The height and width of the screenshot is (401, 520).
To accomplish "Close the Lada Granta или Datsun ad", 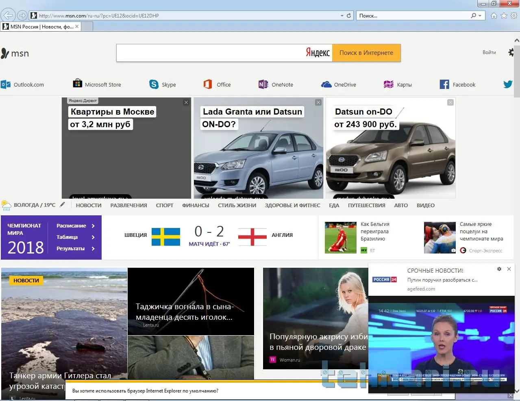I will click(318, 102).
